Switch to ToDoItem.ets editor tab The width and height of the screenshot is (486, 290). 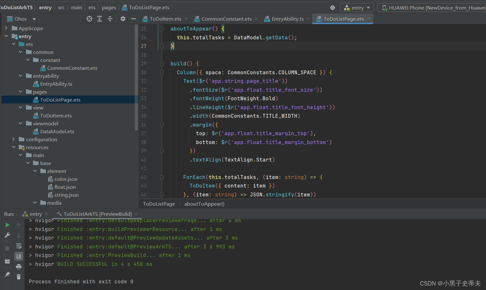[x=165, y=19]
